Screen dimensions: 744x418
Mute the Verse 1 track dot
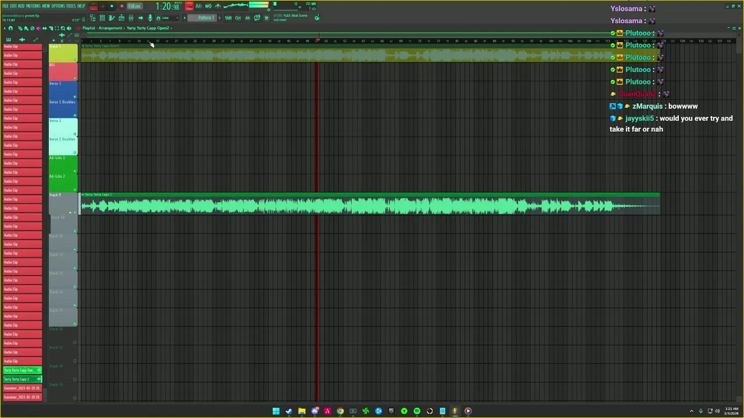coord(75,97)
